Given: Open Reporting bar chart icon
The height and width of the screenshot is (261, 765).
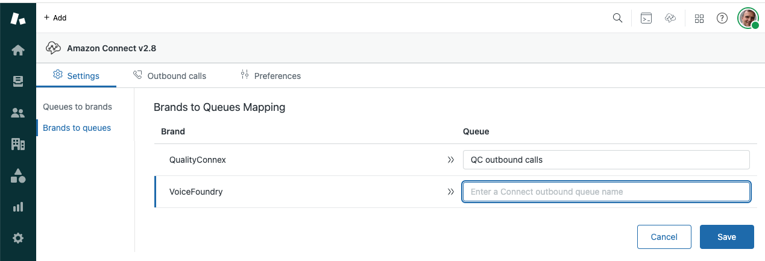Looking at the screenshot, I should tap(18, 207).
